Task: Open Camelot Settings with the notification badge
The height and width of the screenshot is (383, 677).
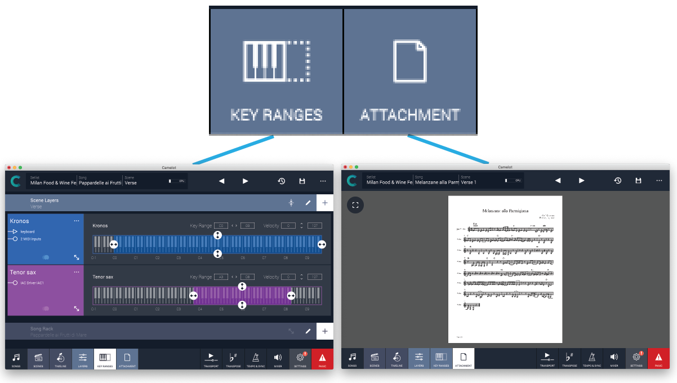Action: click(300, 359)
